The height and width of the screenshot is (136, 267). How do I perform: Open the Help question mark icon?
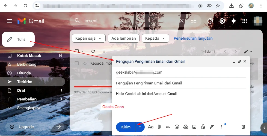[x=210, y=21]
